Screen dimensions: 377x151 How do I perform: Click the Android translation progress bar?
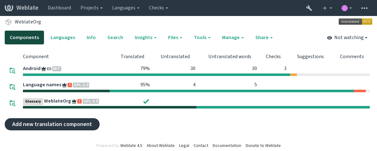click(196, 75)
